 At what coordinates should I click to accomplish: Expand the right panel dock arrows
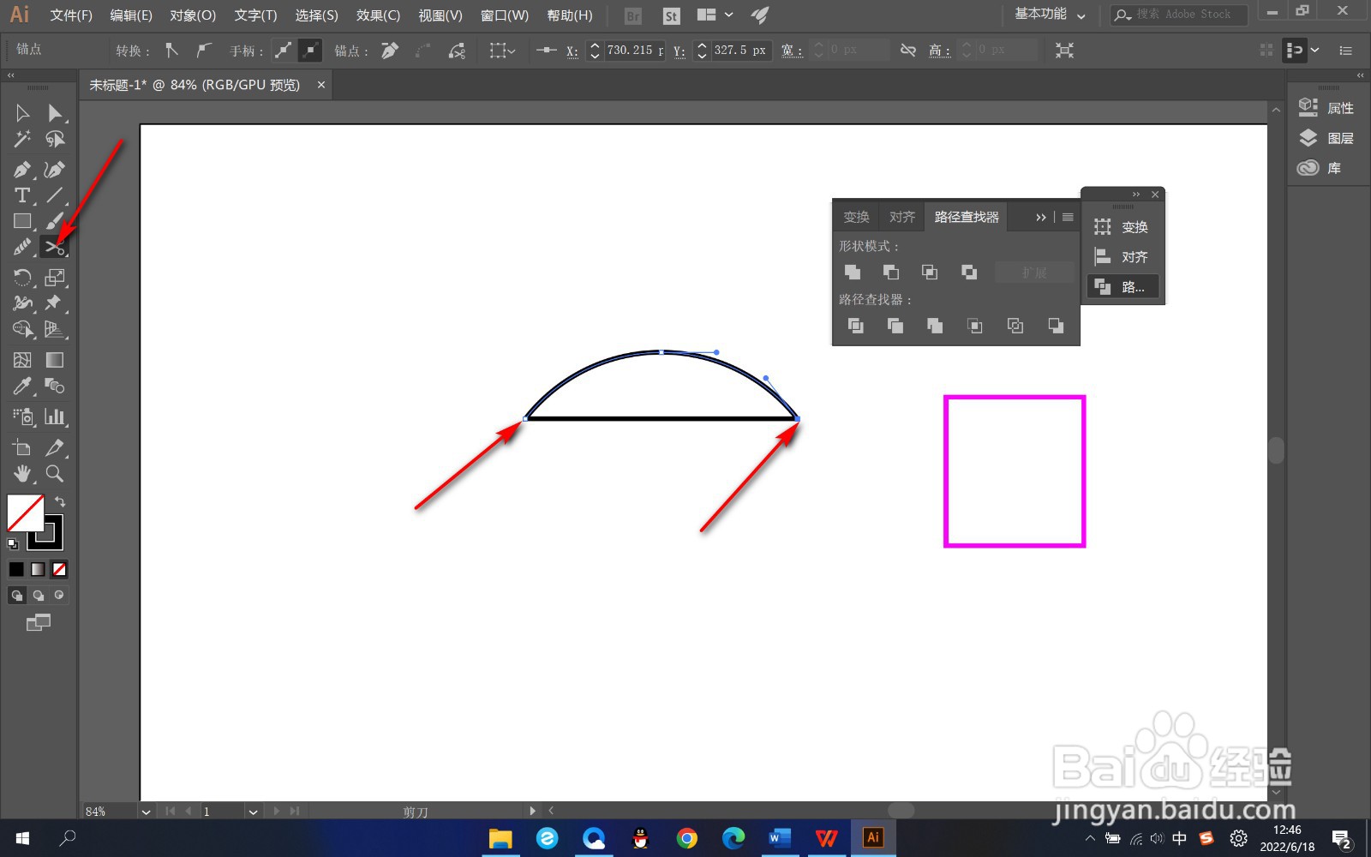pyautogui.click(x=1360, y=75)
